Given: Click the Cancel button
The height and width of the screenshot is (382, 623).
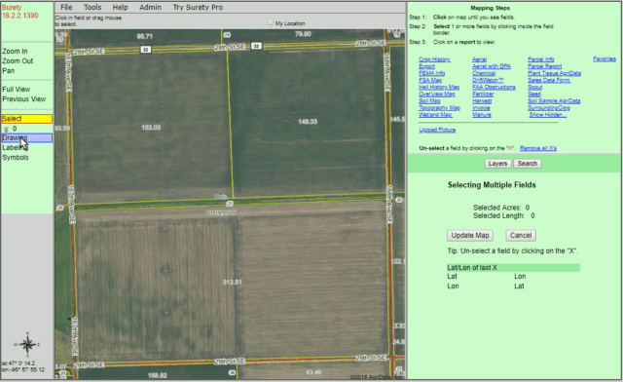Looking at the screenshot, I should click(521, 235).
